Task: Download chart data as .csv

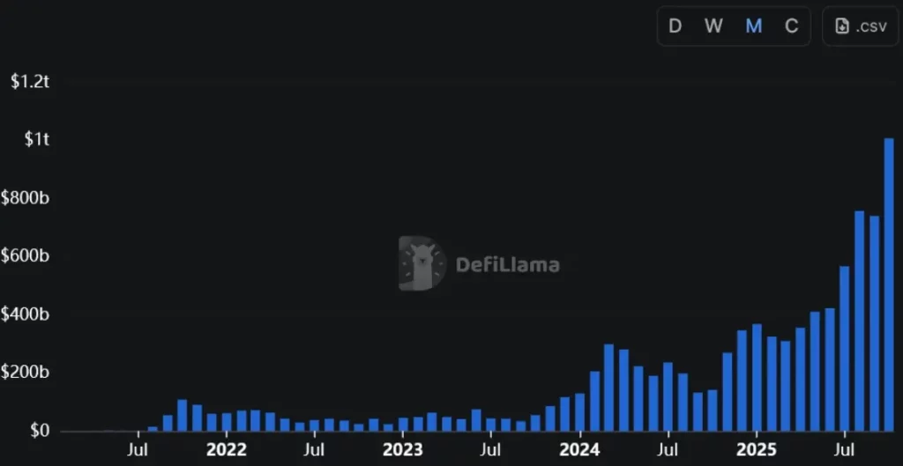Action: [861, 26]
